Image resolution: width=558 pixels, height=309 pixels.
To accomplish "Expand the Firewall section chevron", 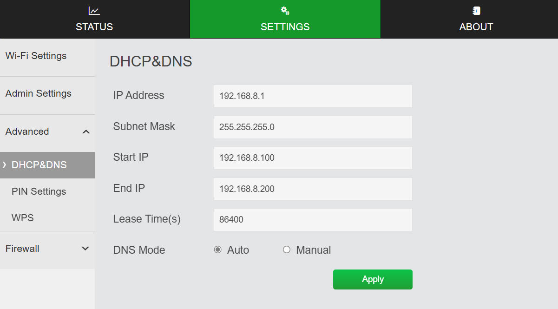I will pos(85,249).
